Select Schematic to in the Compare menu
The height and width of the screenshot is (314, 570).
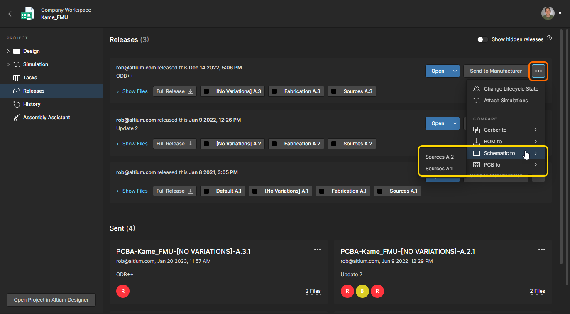(x=506, y=153)
